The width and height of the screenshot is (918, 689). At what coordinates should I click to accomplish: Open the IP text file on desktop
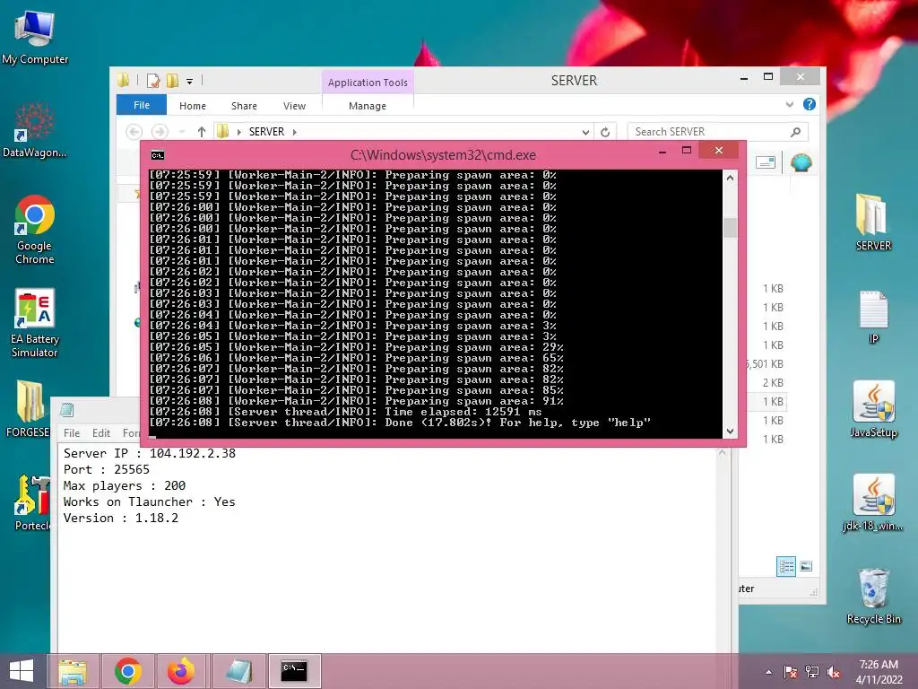873,317
